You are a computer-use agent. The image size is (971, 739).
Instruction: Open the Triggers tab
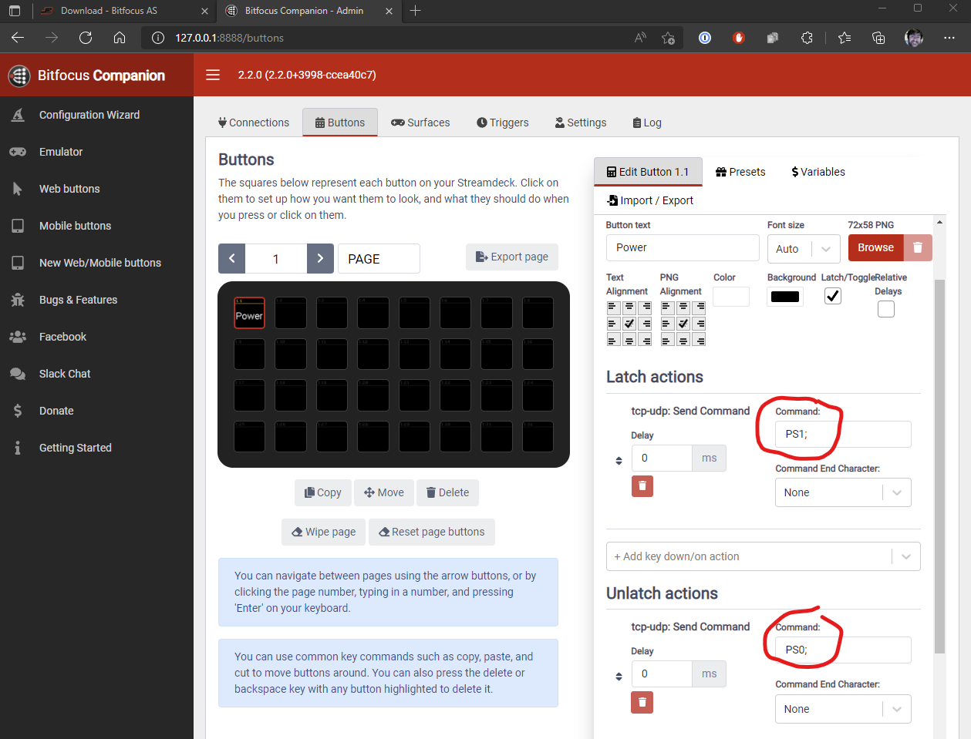[503, 123]
